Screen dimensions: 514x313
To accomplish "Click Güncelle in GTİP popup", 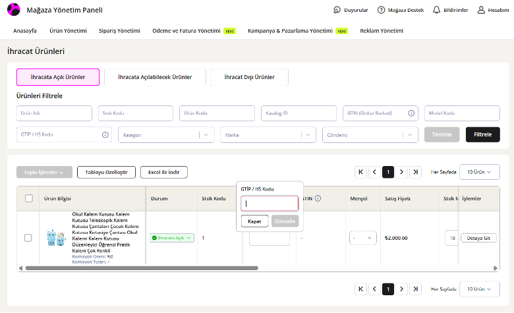I will click(285, 221).
